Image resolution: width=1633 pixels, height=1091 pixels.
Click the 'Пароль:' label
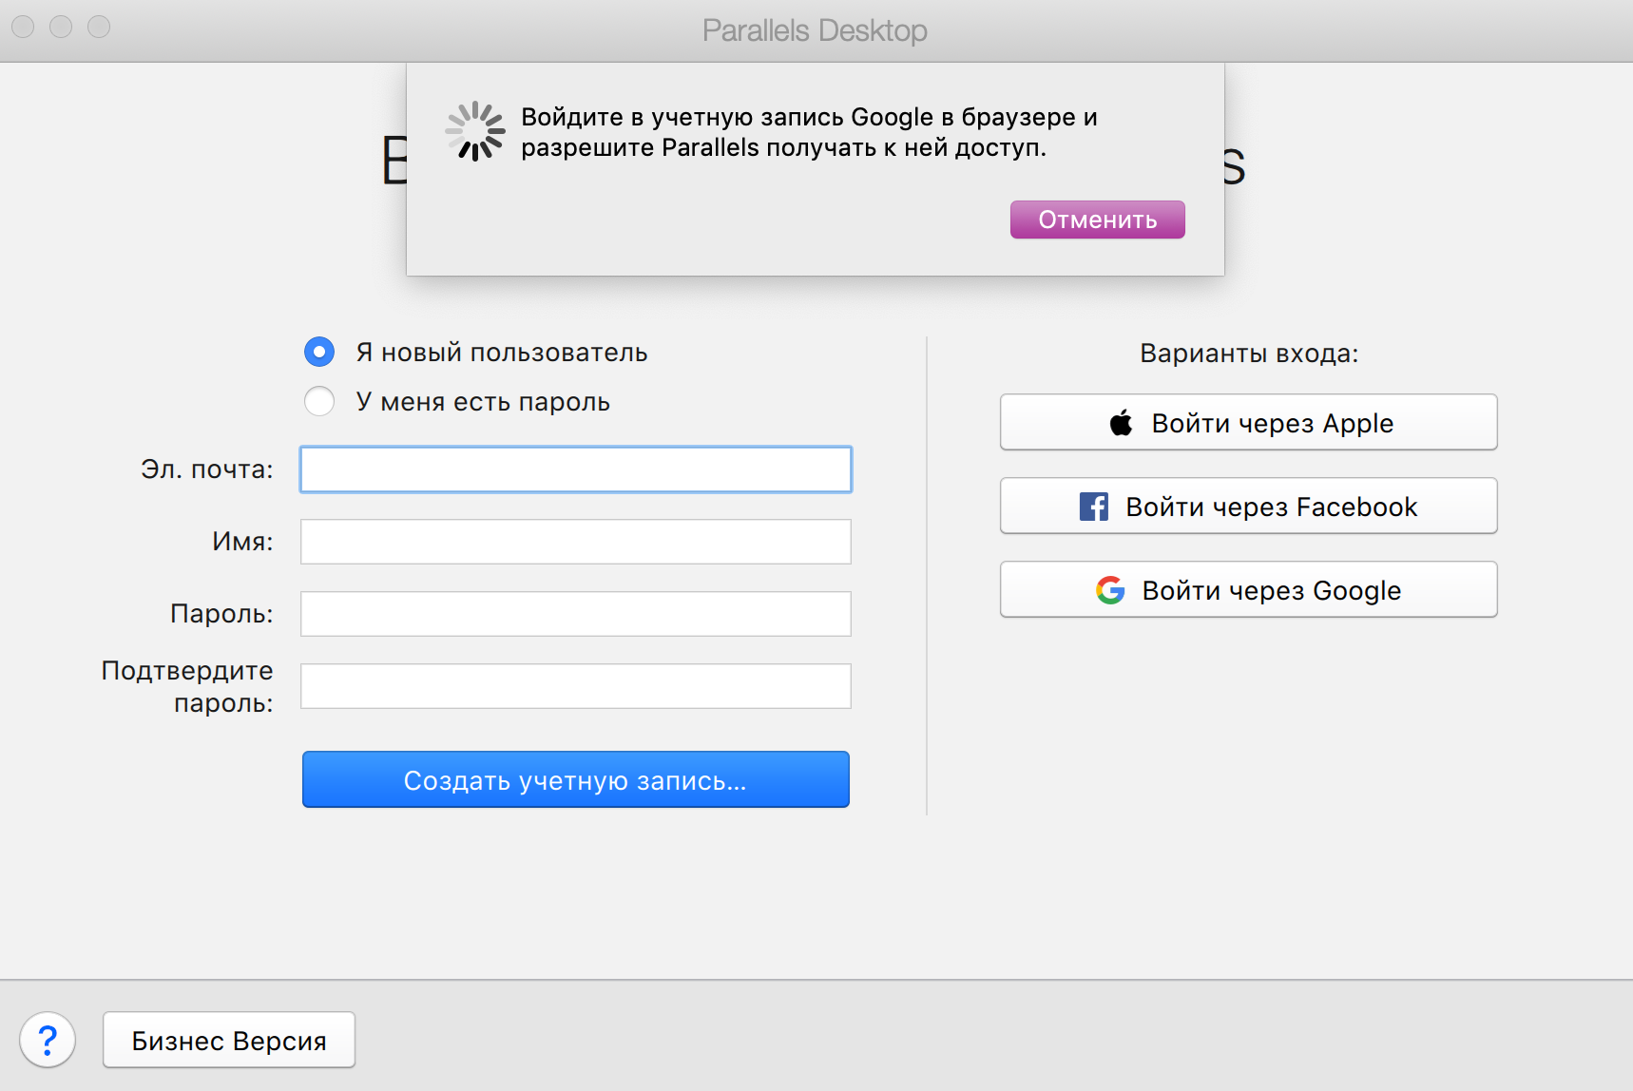(x=221, y=614)
